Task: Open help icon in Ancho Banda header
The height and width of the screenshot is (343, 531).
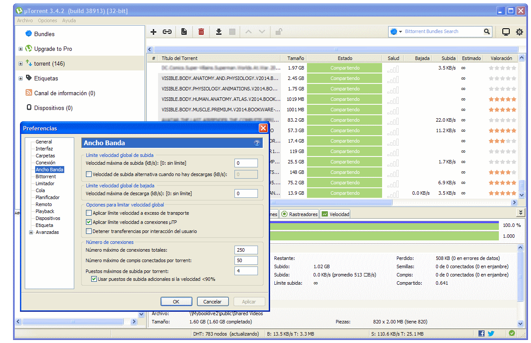Action: 257,143
